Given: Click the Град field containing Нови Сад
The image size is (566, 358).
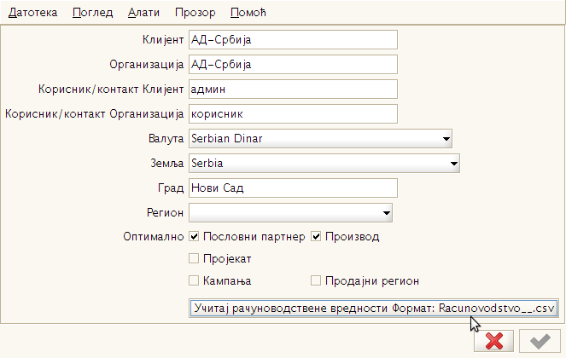Looking at the screenshot, I should (x=293, y=188).
